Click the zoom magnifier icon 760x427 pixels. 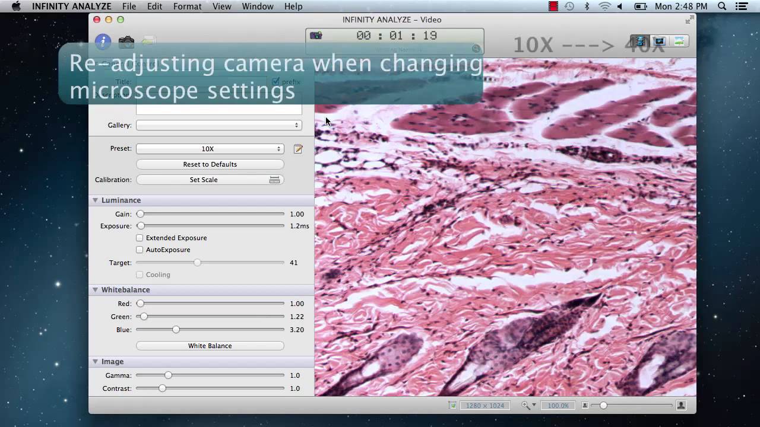pos(525,405)
